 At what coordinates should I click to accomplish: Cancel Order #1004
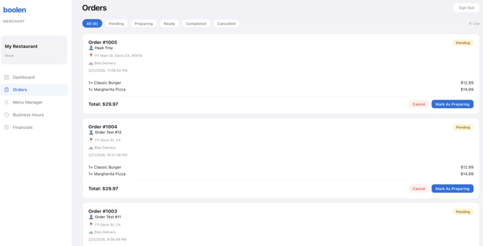pyautogui.click(x=419, y=189)
